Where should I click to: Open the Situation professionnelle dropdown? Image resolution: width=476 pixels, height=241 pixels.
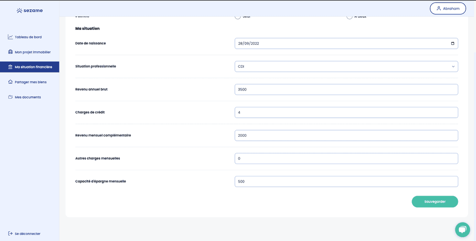(346, 66)
